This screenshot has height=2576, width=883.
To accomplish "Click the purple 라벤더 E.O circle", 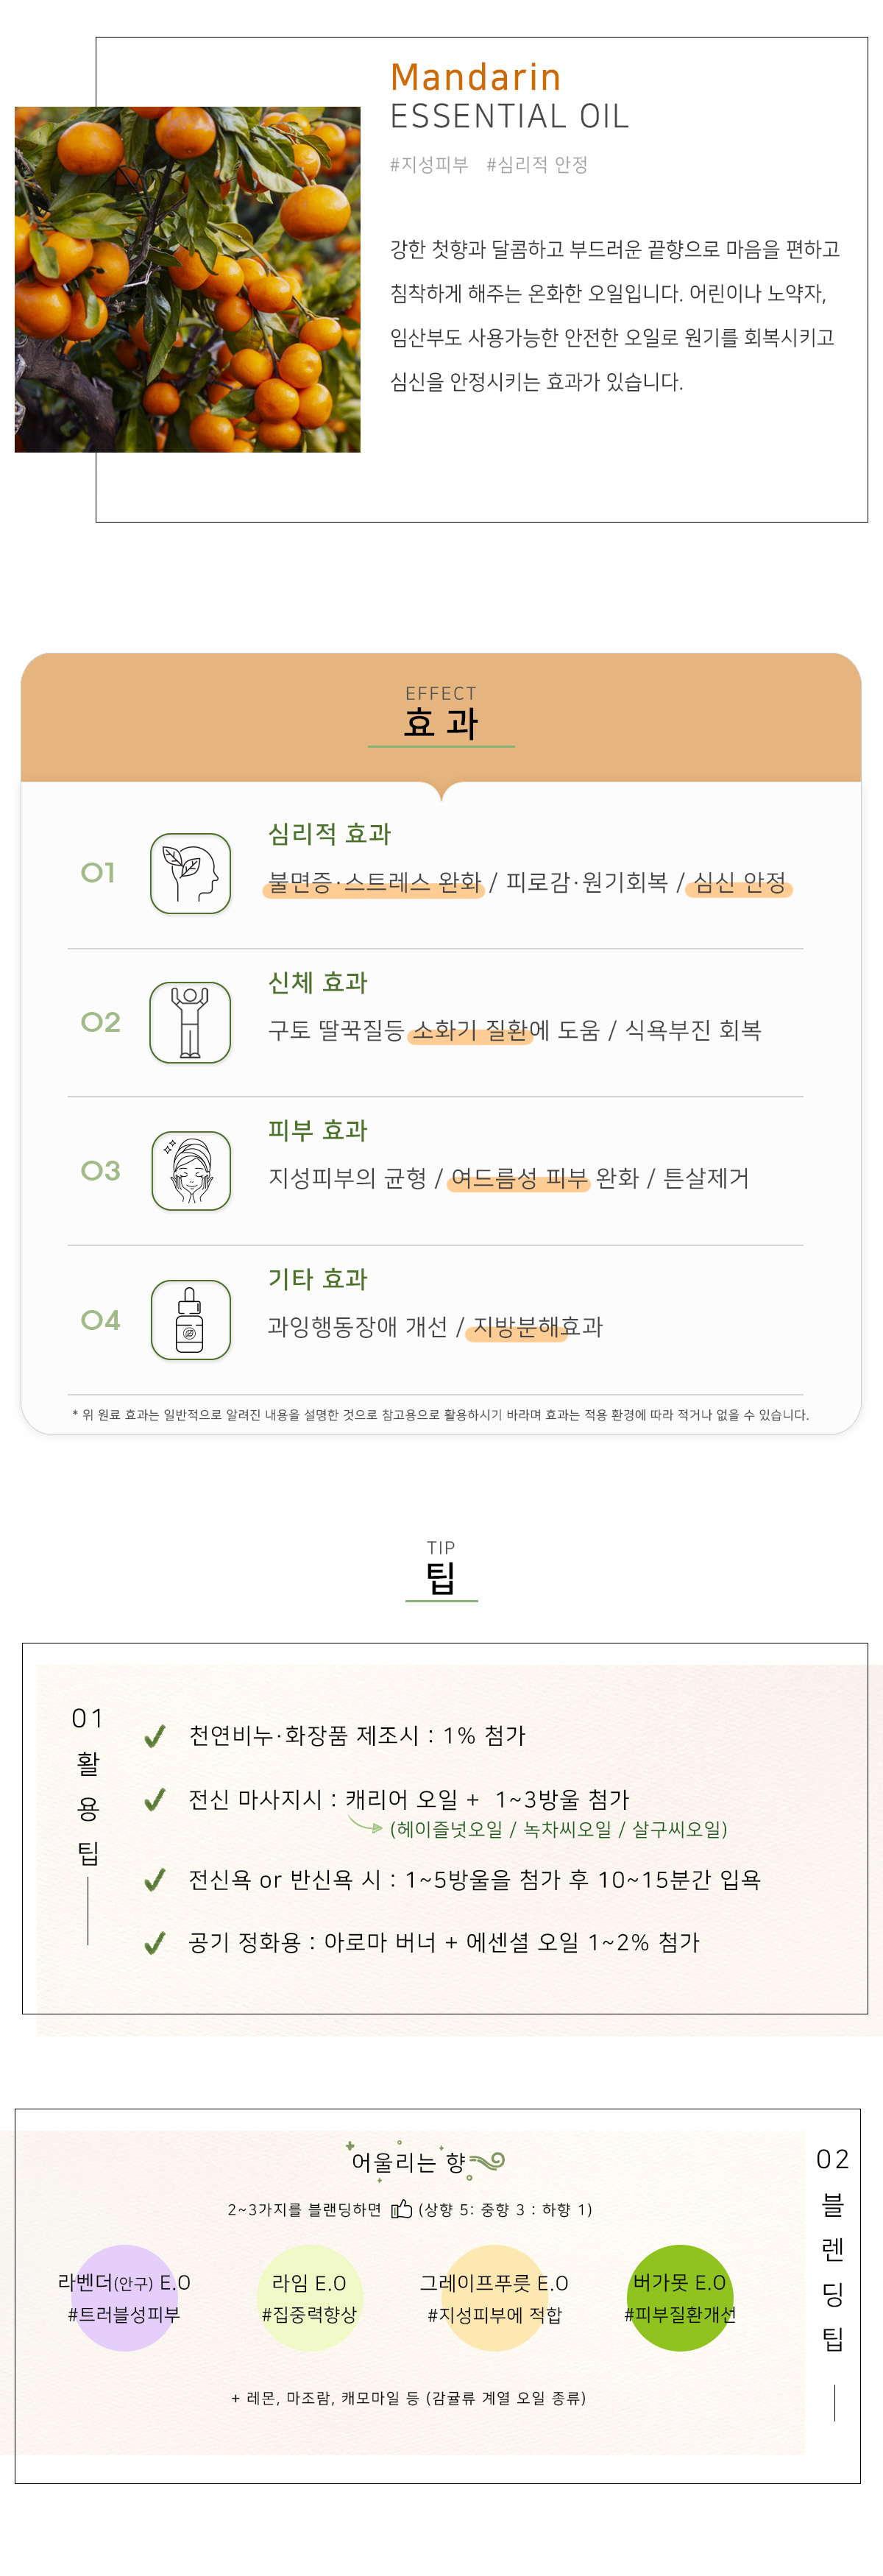I will point(123,2298).
